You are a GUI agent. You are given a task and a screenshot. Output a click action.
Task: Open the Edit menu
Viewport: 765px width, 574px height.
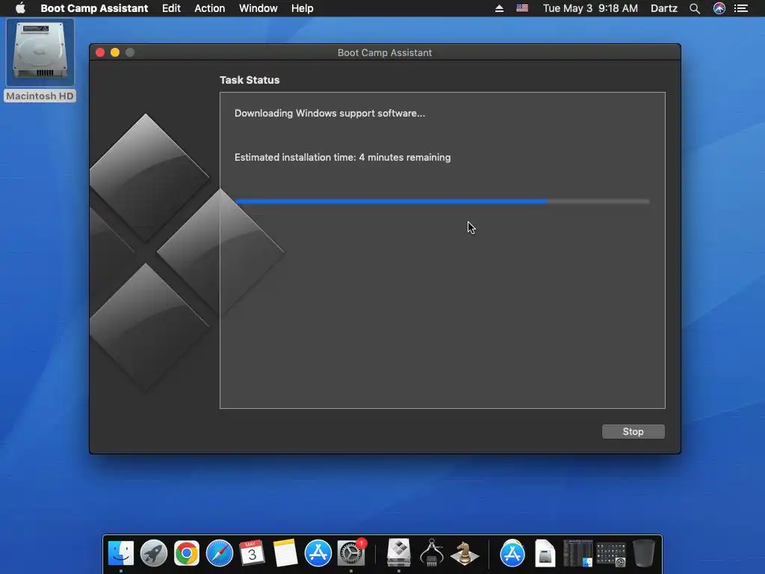(x=171, y=8)
